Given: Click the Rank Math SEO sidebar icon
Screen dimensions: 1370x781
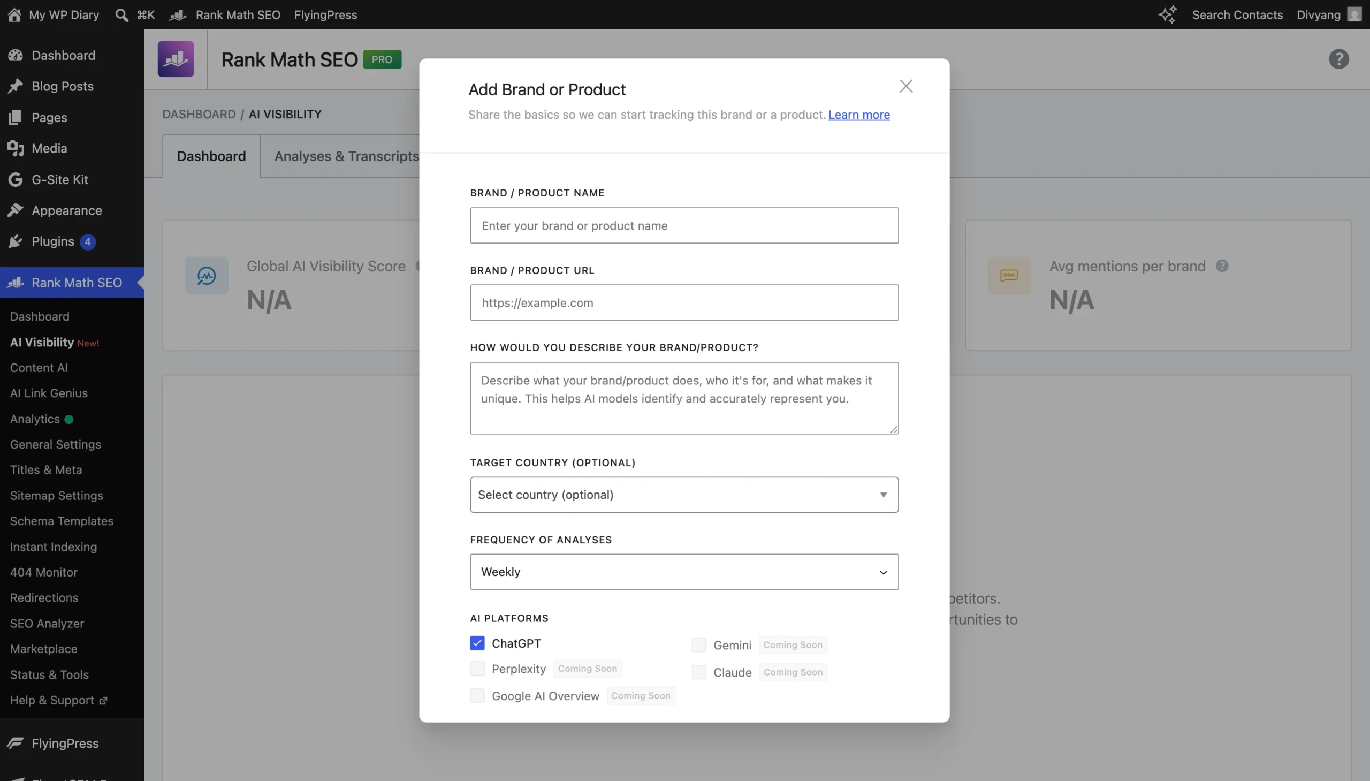Looking at the screenshot, I should (x=16, y=283).
